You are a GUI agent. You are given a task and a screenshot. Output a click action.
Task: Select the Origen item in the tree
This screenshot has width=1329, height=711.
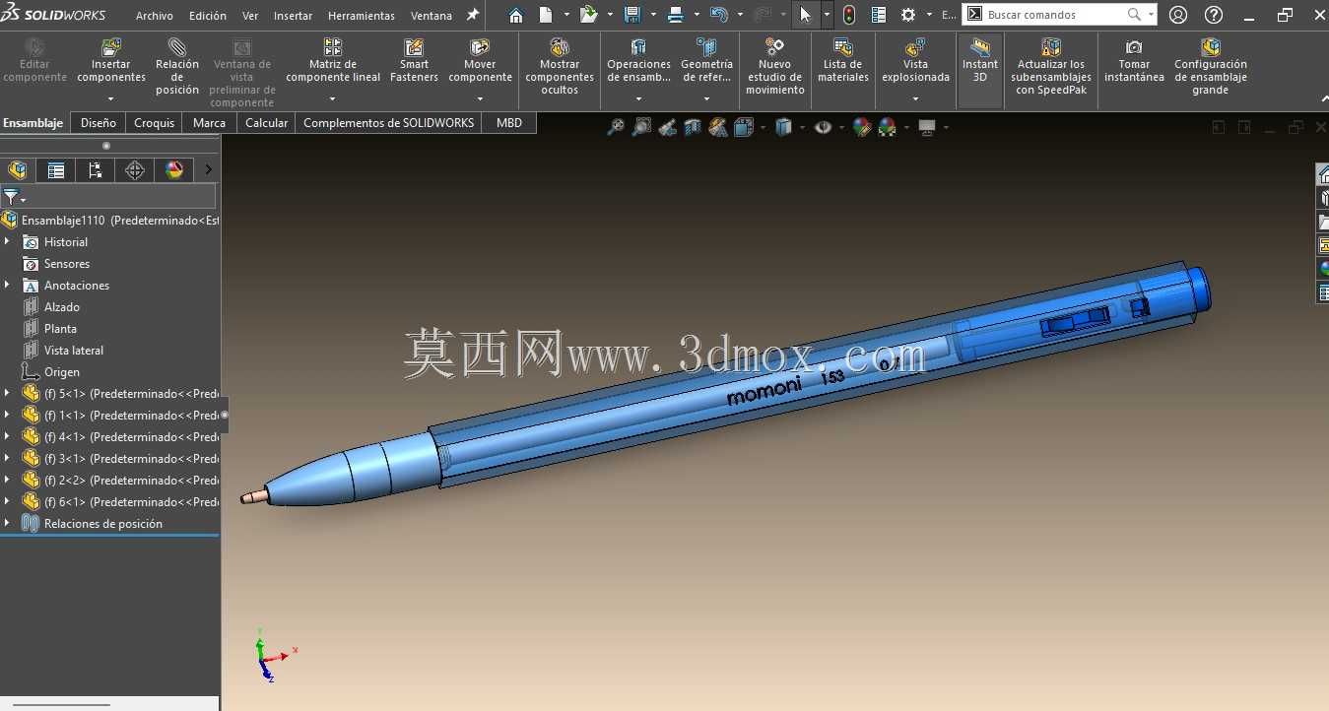(x=63, y=372)
